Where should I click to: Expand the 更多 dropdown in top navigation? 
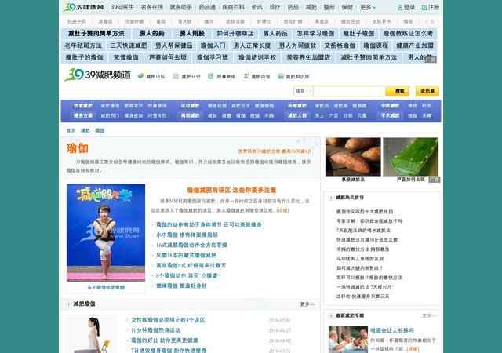(369, 7)
